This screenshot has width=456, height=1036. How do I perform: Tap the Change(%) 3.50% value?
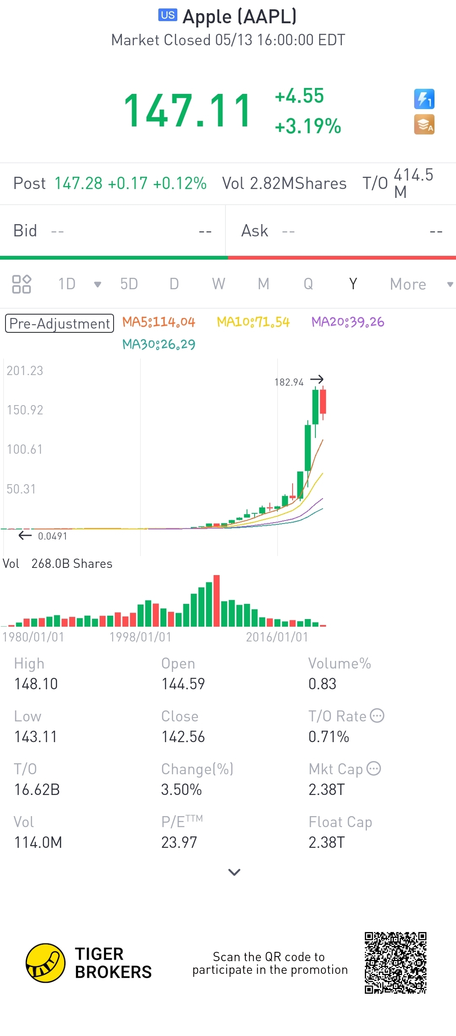[x=182, y=789]
